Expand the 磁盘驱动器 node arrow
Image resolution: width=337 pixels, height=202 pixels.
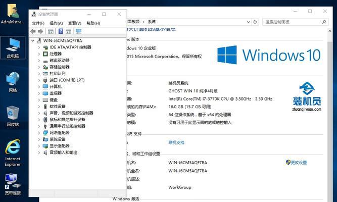tap(39, 61)
